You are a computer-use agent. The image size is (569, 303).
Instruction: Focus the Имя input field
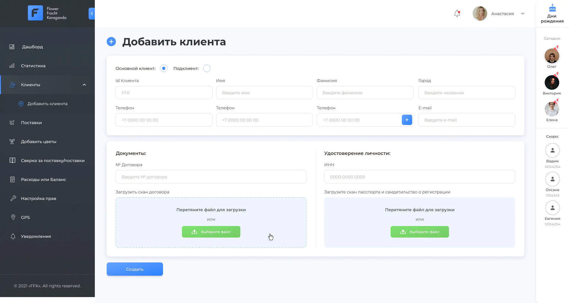(x=264, y=93)
